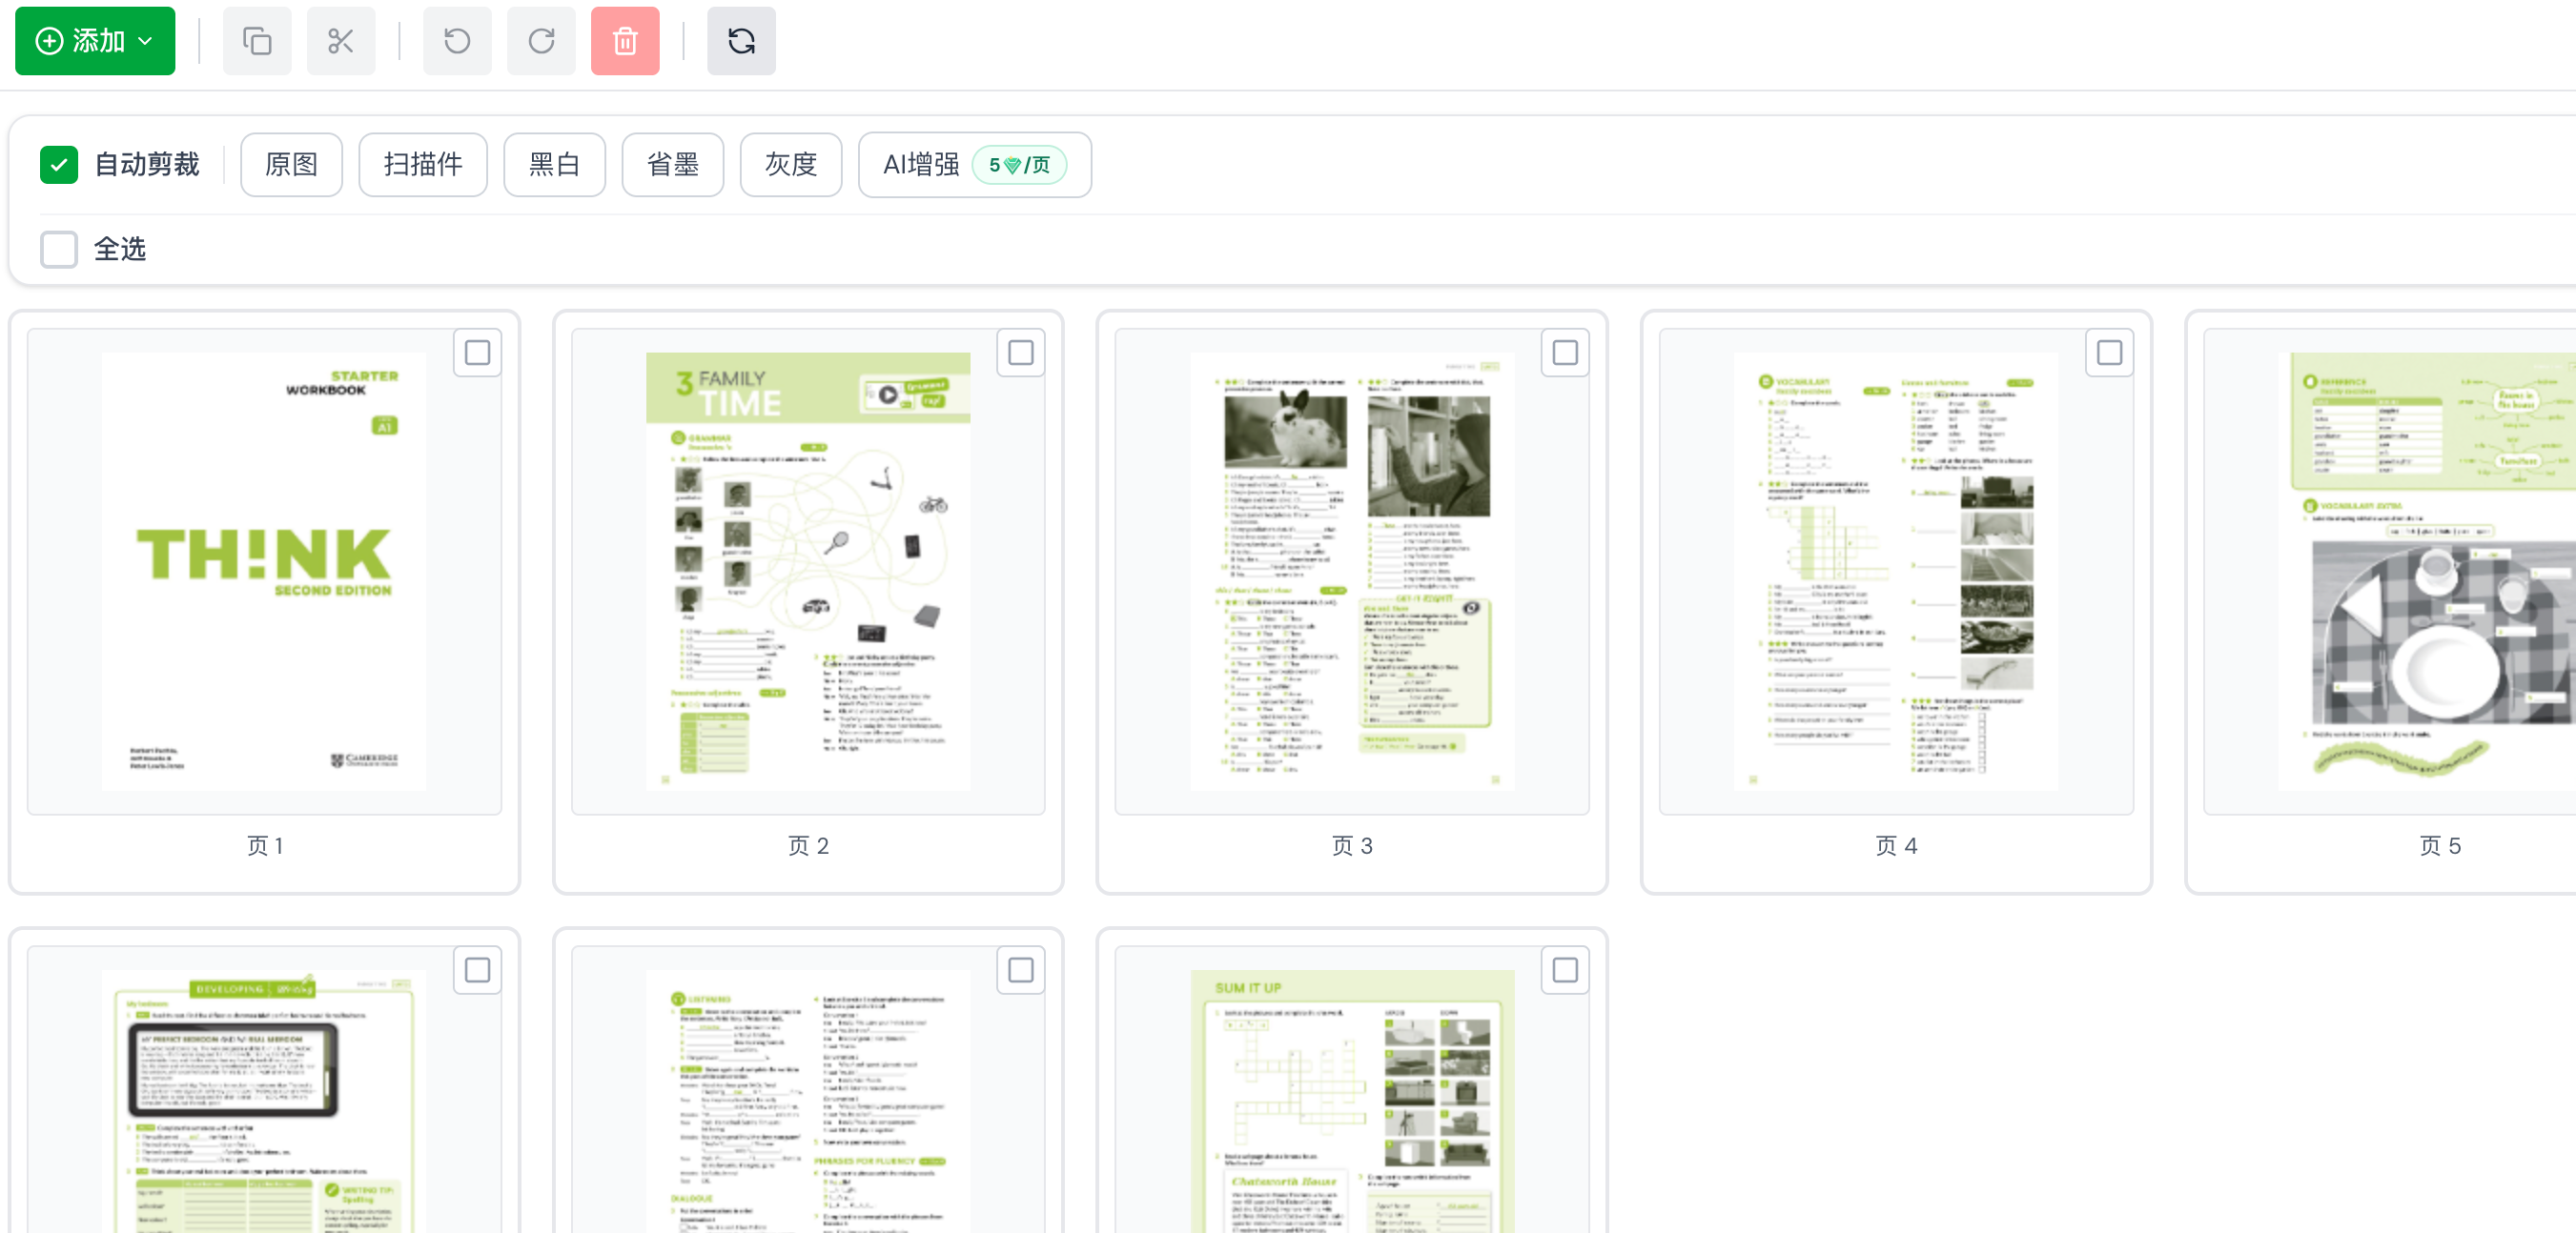
Task: Open the vocabulary page 4 thumbnail
Action: 1896,572
